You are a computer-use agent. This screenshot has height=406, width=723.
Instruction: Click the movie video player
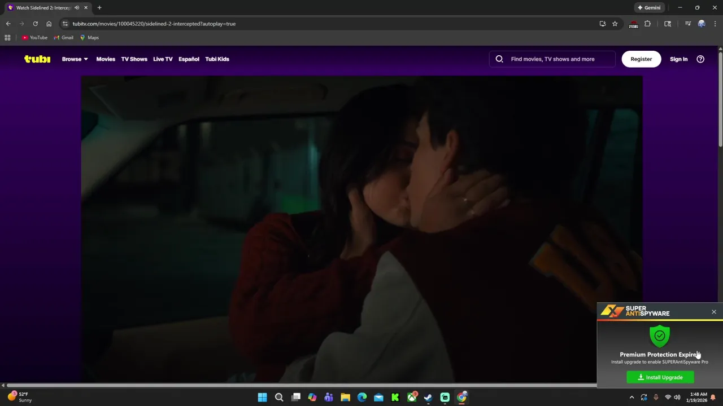tap(361, 230)
